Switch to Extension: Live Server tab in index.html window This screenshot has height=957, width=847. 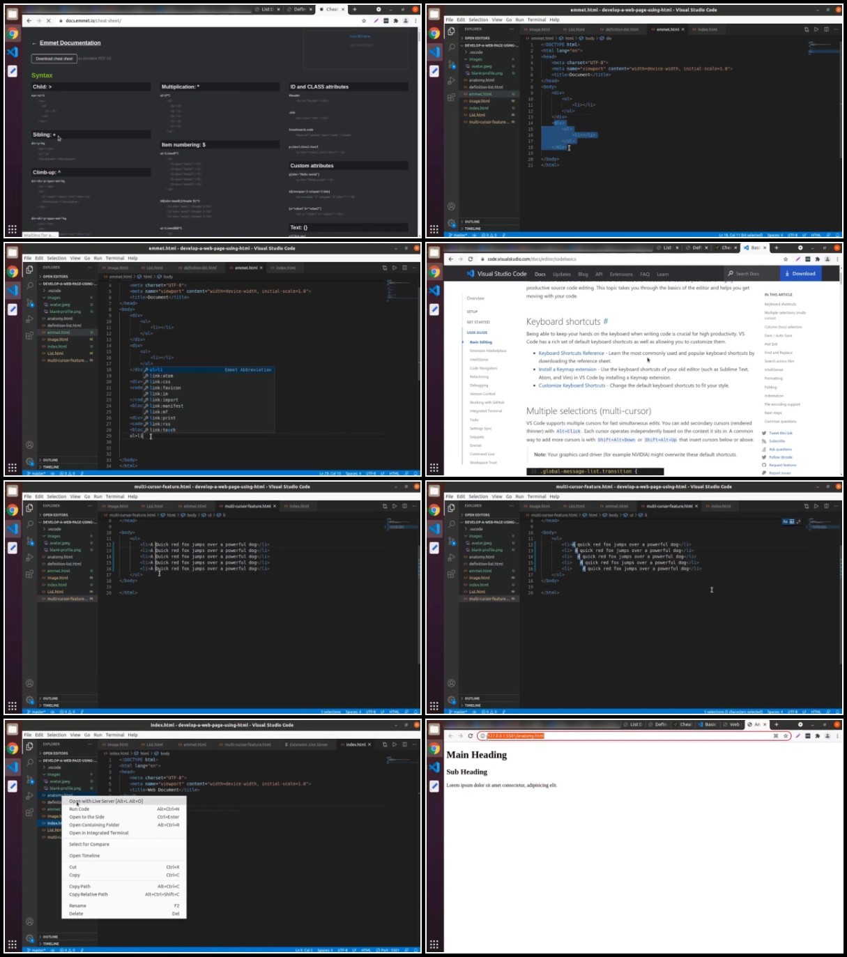(x=310, y=744)
